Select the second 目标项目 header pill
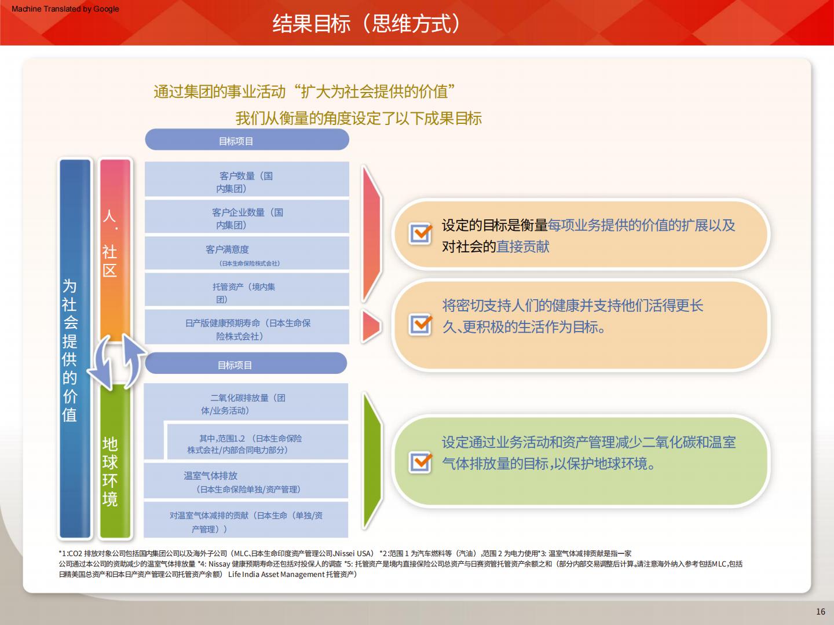Screen dimensions: 834x625 [246, 365]
